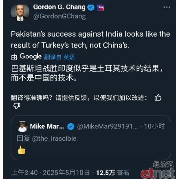Open the three-dot more options menu
Screen dimensions: 176x179
[x=167, y=7]
